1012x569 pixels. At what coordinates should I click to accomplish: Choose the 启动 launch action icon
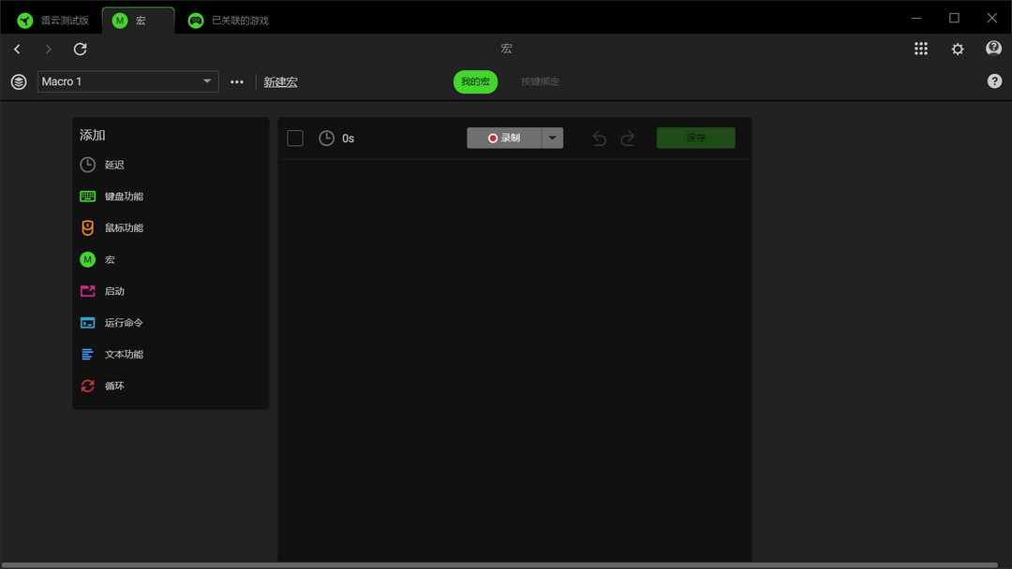(x=86, y=291)
